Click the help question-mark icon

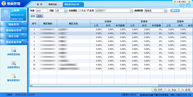point(182,5)
